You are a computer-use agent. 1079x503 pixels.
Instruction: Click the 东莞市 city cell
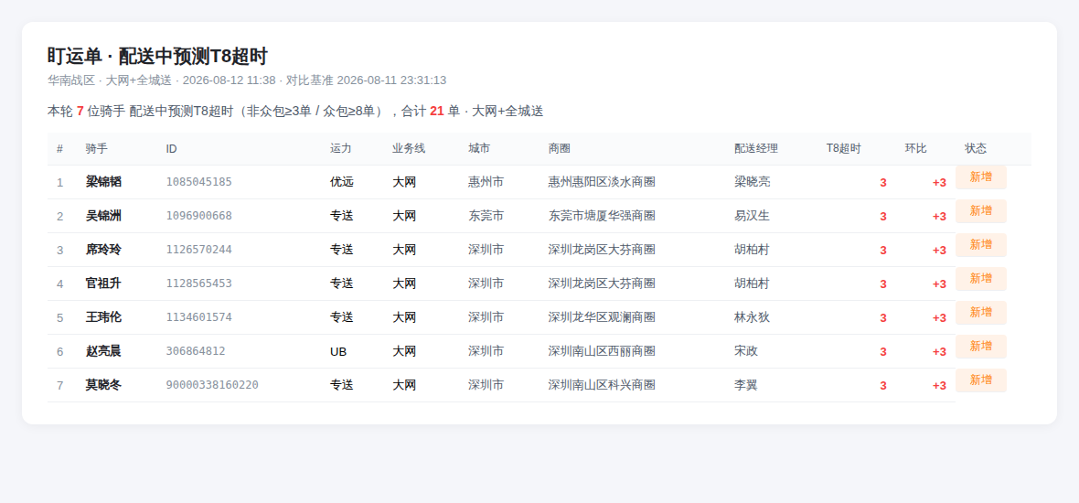pos(486,215)
